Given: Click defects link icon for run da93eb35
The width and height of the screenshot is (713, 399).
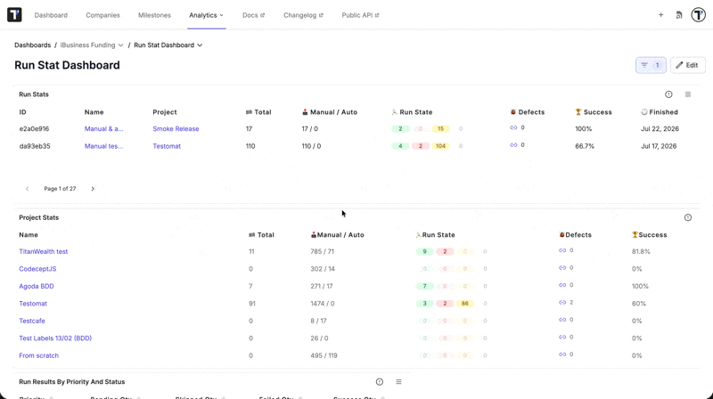Looking at the screenshot, I should [513, 145].
